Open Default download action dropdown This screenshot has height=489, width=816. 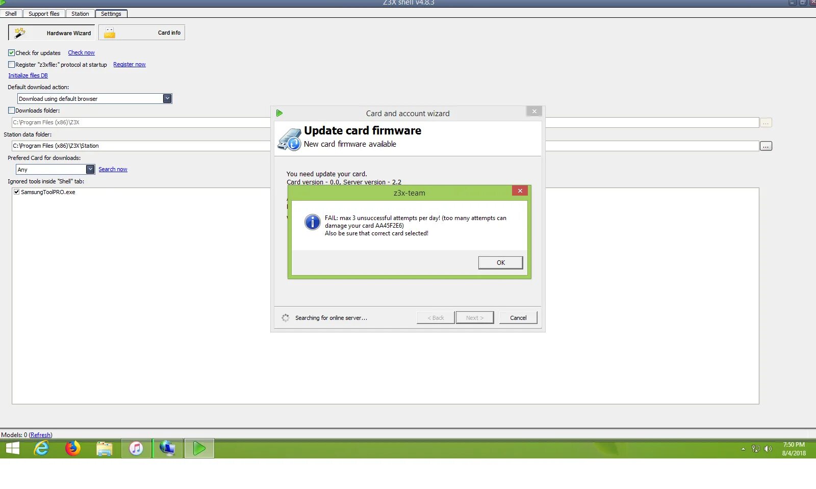(x=167, y=98)
